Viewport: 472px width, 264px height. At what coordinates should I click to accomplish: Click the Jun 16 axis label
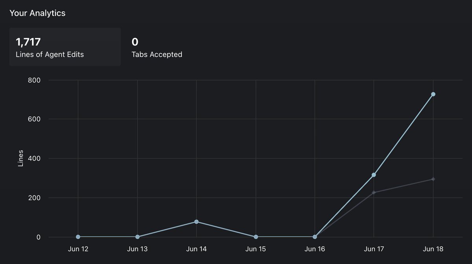[x=315, y=249]
